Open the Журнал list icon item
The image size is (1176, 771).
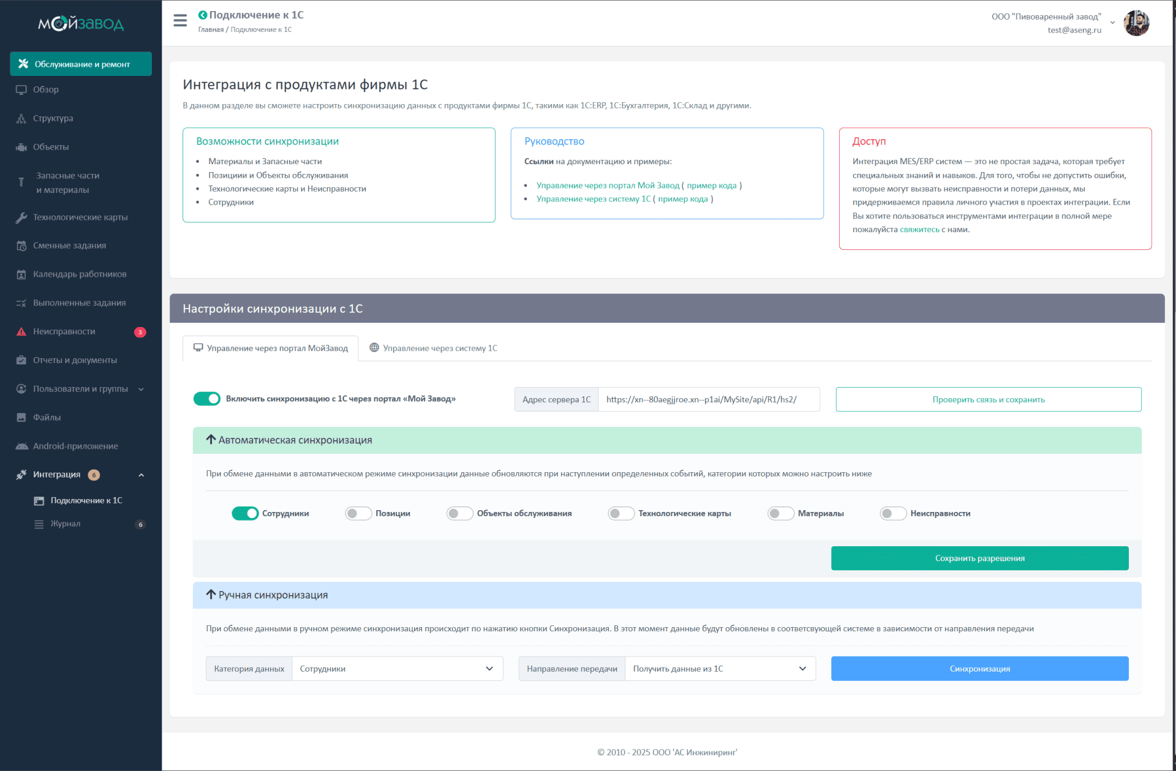pos(39,524)
